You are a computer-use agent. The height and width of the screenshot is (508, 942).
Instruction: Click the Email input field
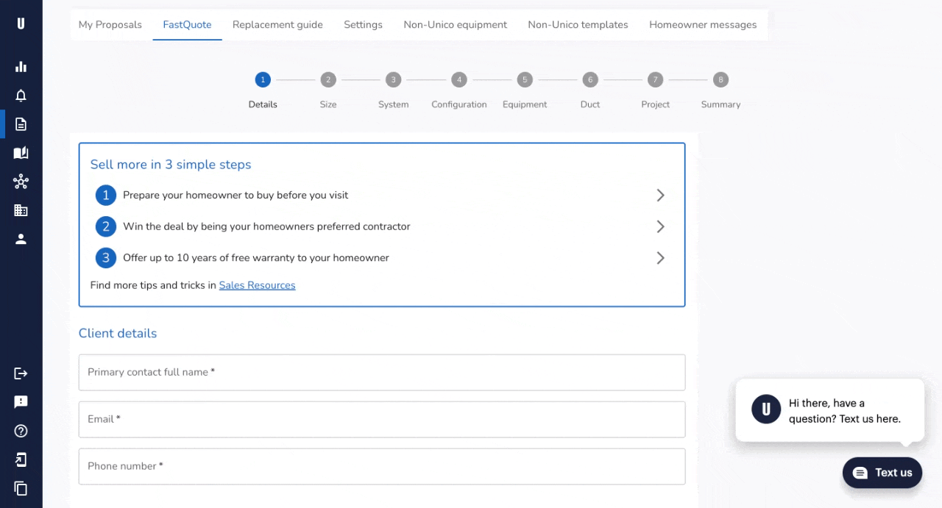[x=382, y=419]
